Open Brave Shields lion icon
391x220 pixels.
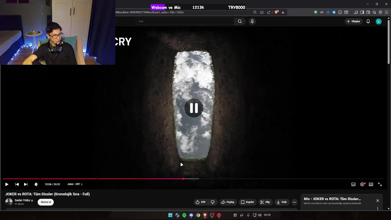pyautogui.click(x=276, y=12)
